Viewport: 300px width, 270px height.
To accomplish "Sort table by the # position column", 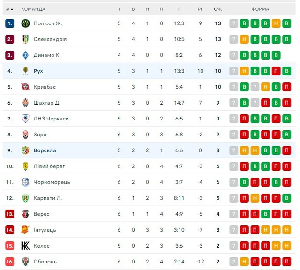I will click(x=9, y=9).
